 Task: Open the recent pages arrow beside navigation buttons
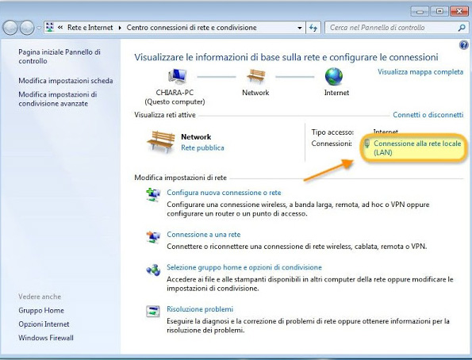(39, 28)
